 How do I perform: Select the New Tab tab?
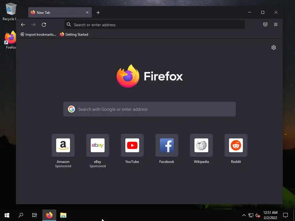[x=60, y=12]
